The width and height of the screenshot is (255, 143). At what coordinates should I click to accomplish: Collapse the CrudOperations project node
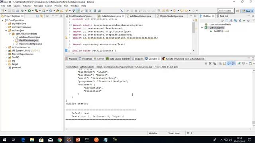pos(3,20)
